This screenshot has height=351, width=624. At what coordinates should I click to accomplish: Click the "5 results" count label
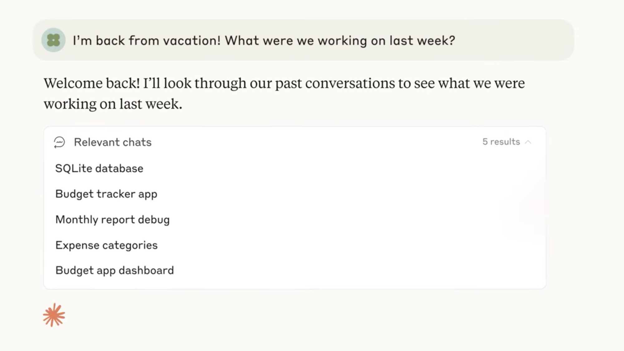501,142
